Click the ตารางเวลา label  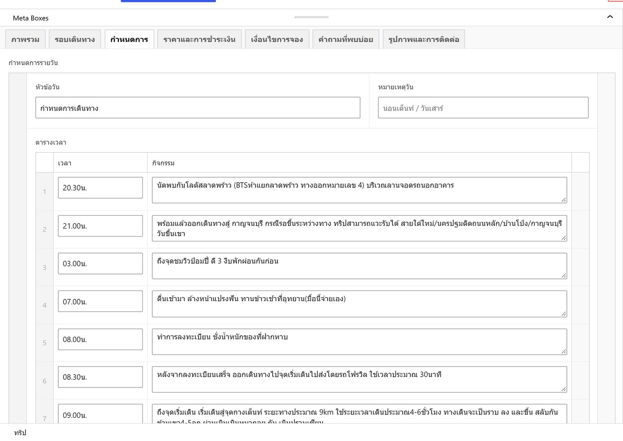[51, 143]
